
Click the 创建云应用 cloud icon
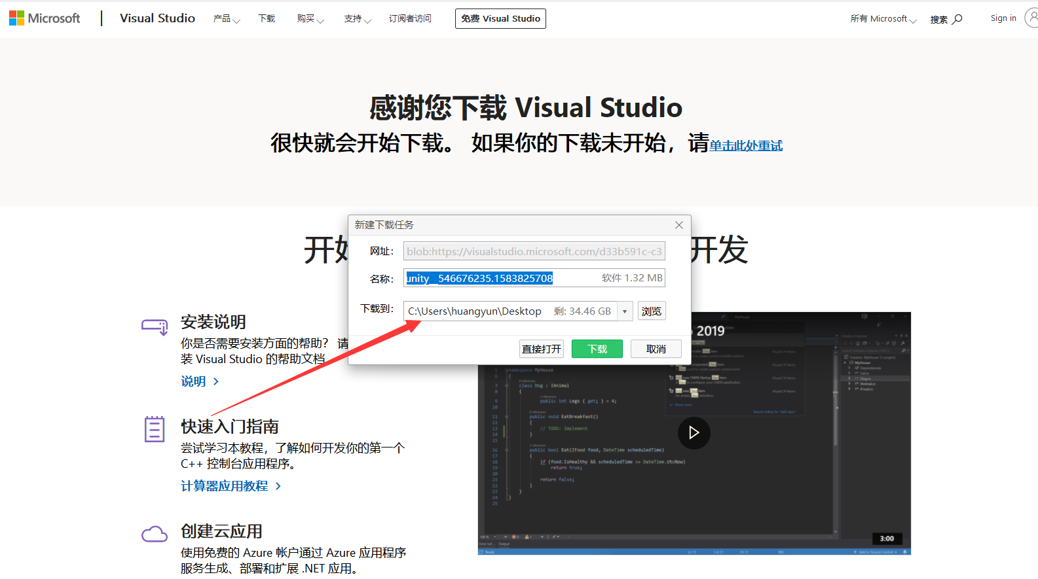[x=155, y=534]
